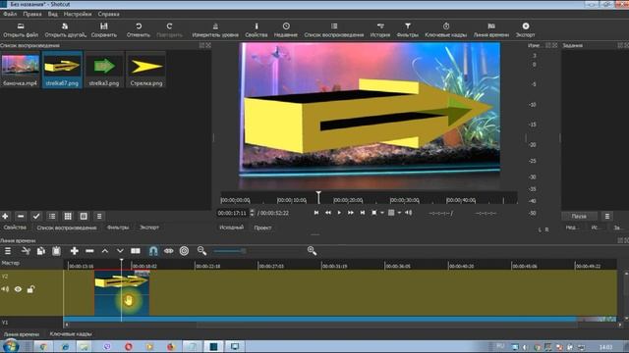Skip to end of player
Screen dimensions: 629x353
[363, 213]
